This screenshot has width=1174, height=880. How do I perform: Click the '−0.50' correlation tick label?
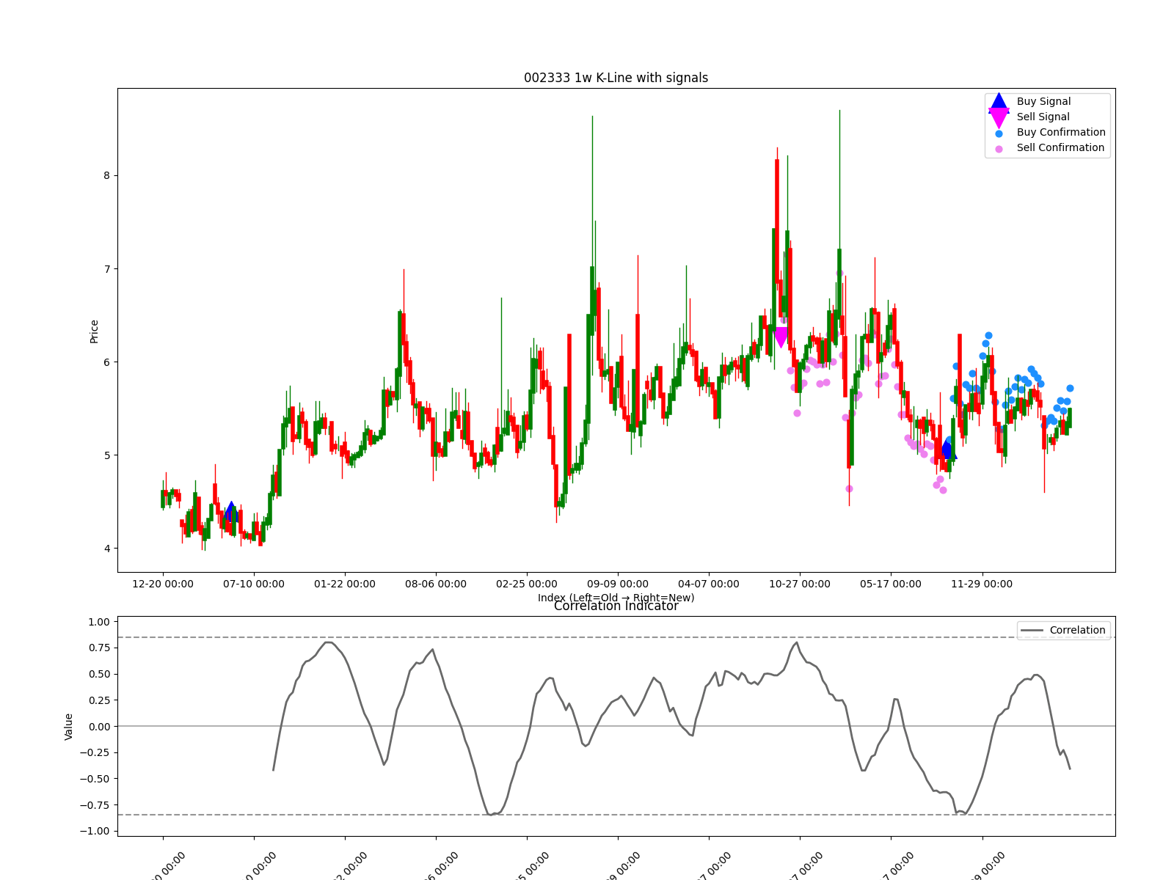pos(95,779)
